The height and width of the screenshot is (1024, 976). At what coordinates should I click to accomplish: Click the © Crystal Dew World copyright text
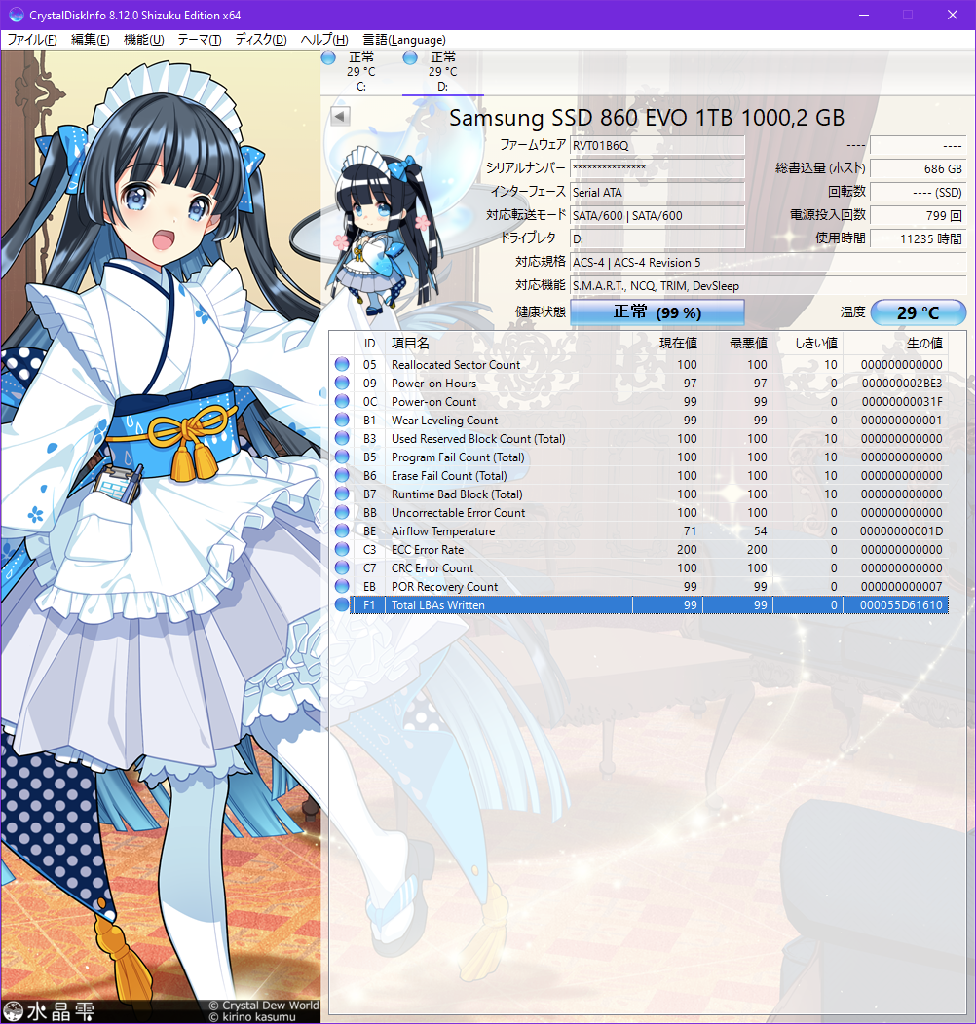point(264,1006)
